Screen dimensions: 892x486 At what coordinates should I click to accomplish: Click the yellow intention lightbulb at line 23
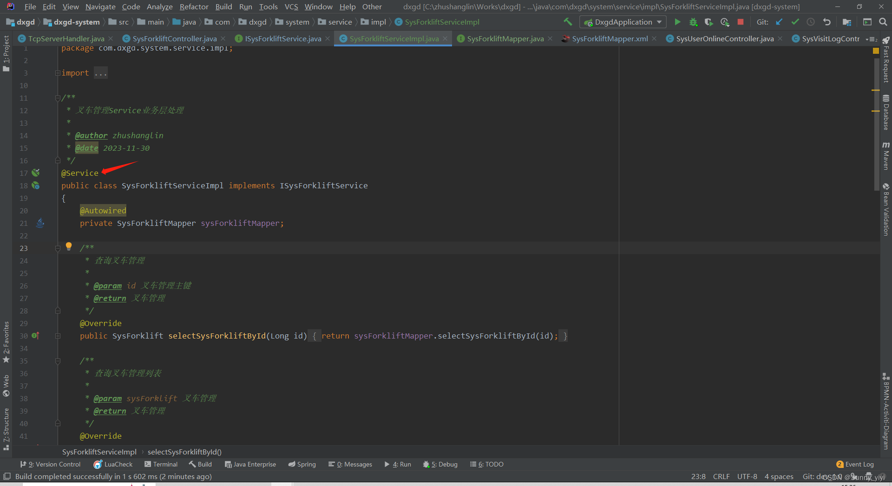pos(69,246)
